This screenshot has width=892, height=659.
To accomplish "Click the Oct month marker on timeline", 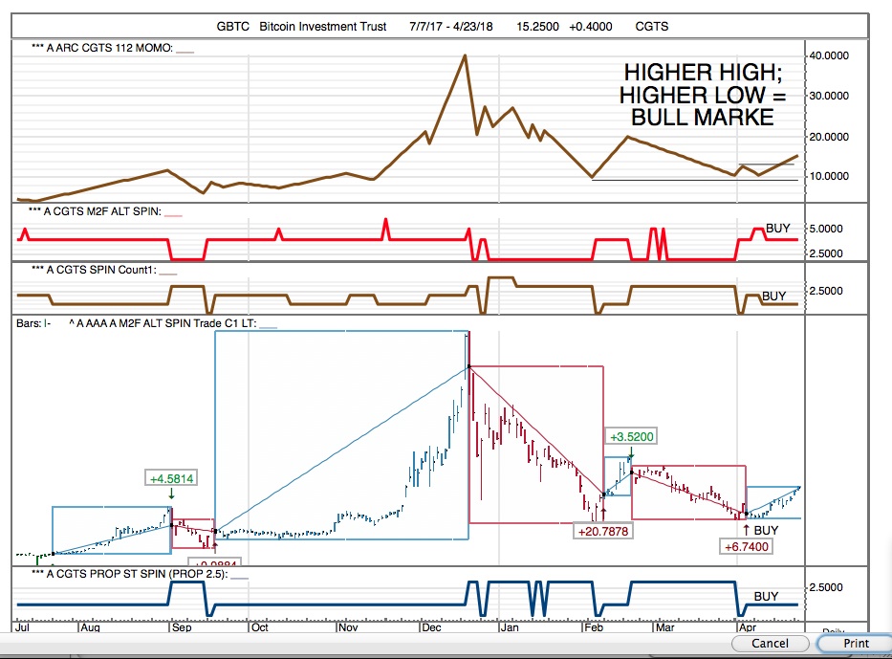I will (260, 627).
